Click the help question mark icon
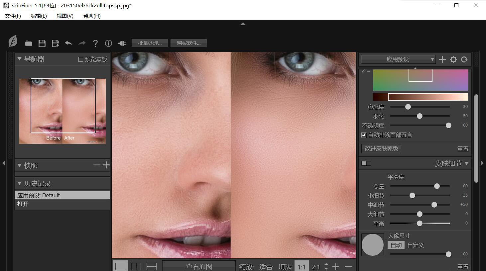This screenshot has width=486, height=271. pyautogui.click(x=95, y=43)
